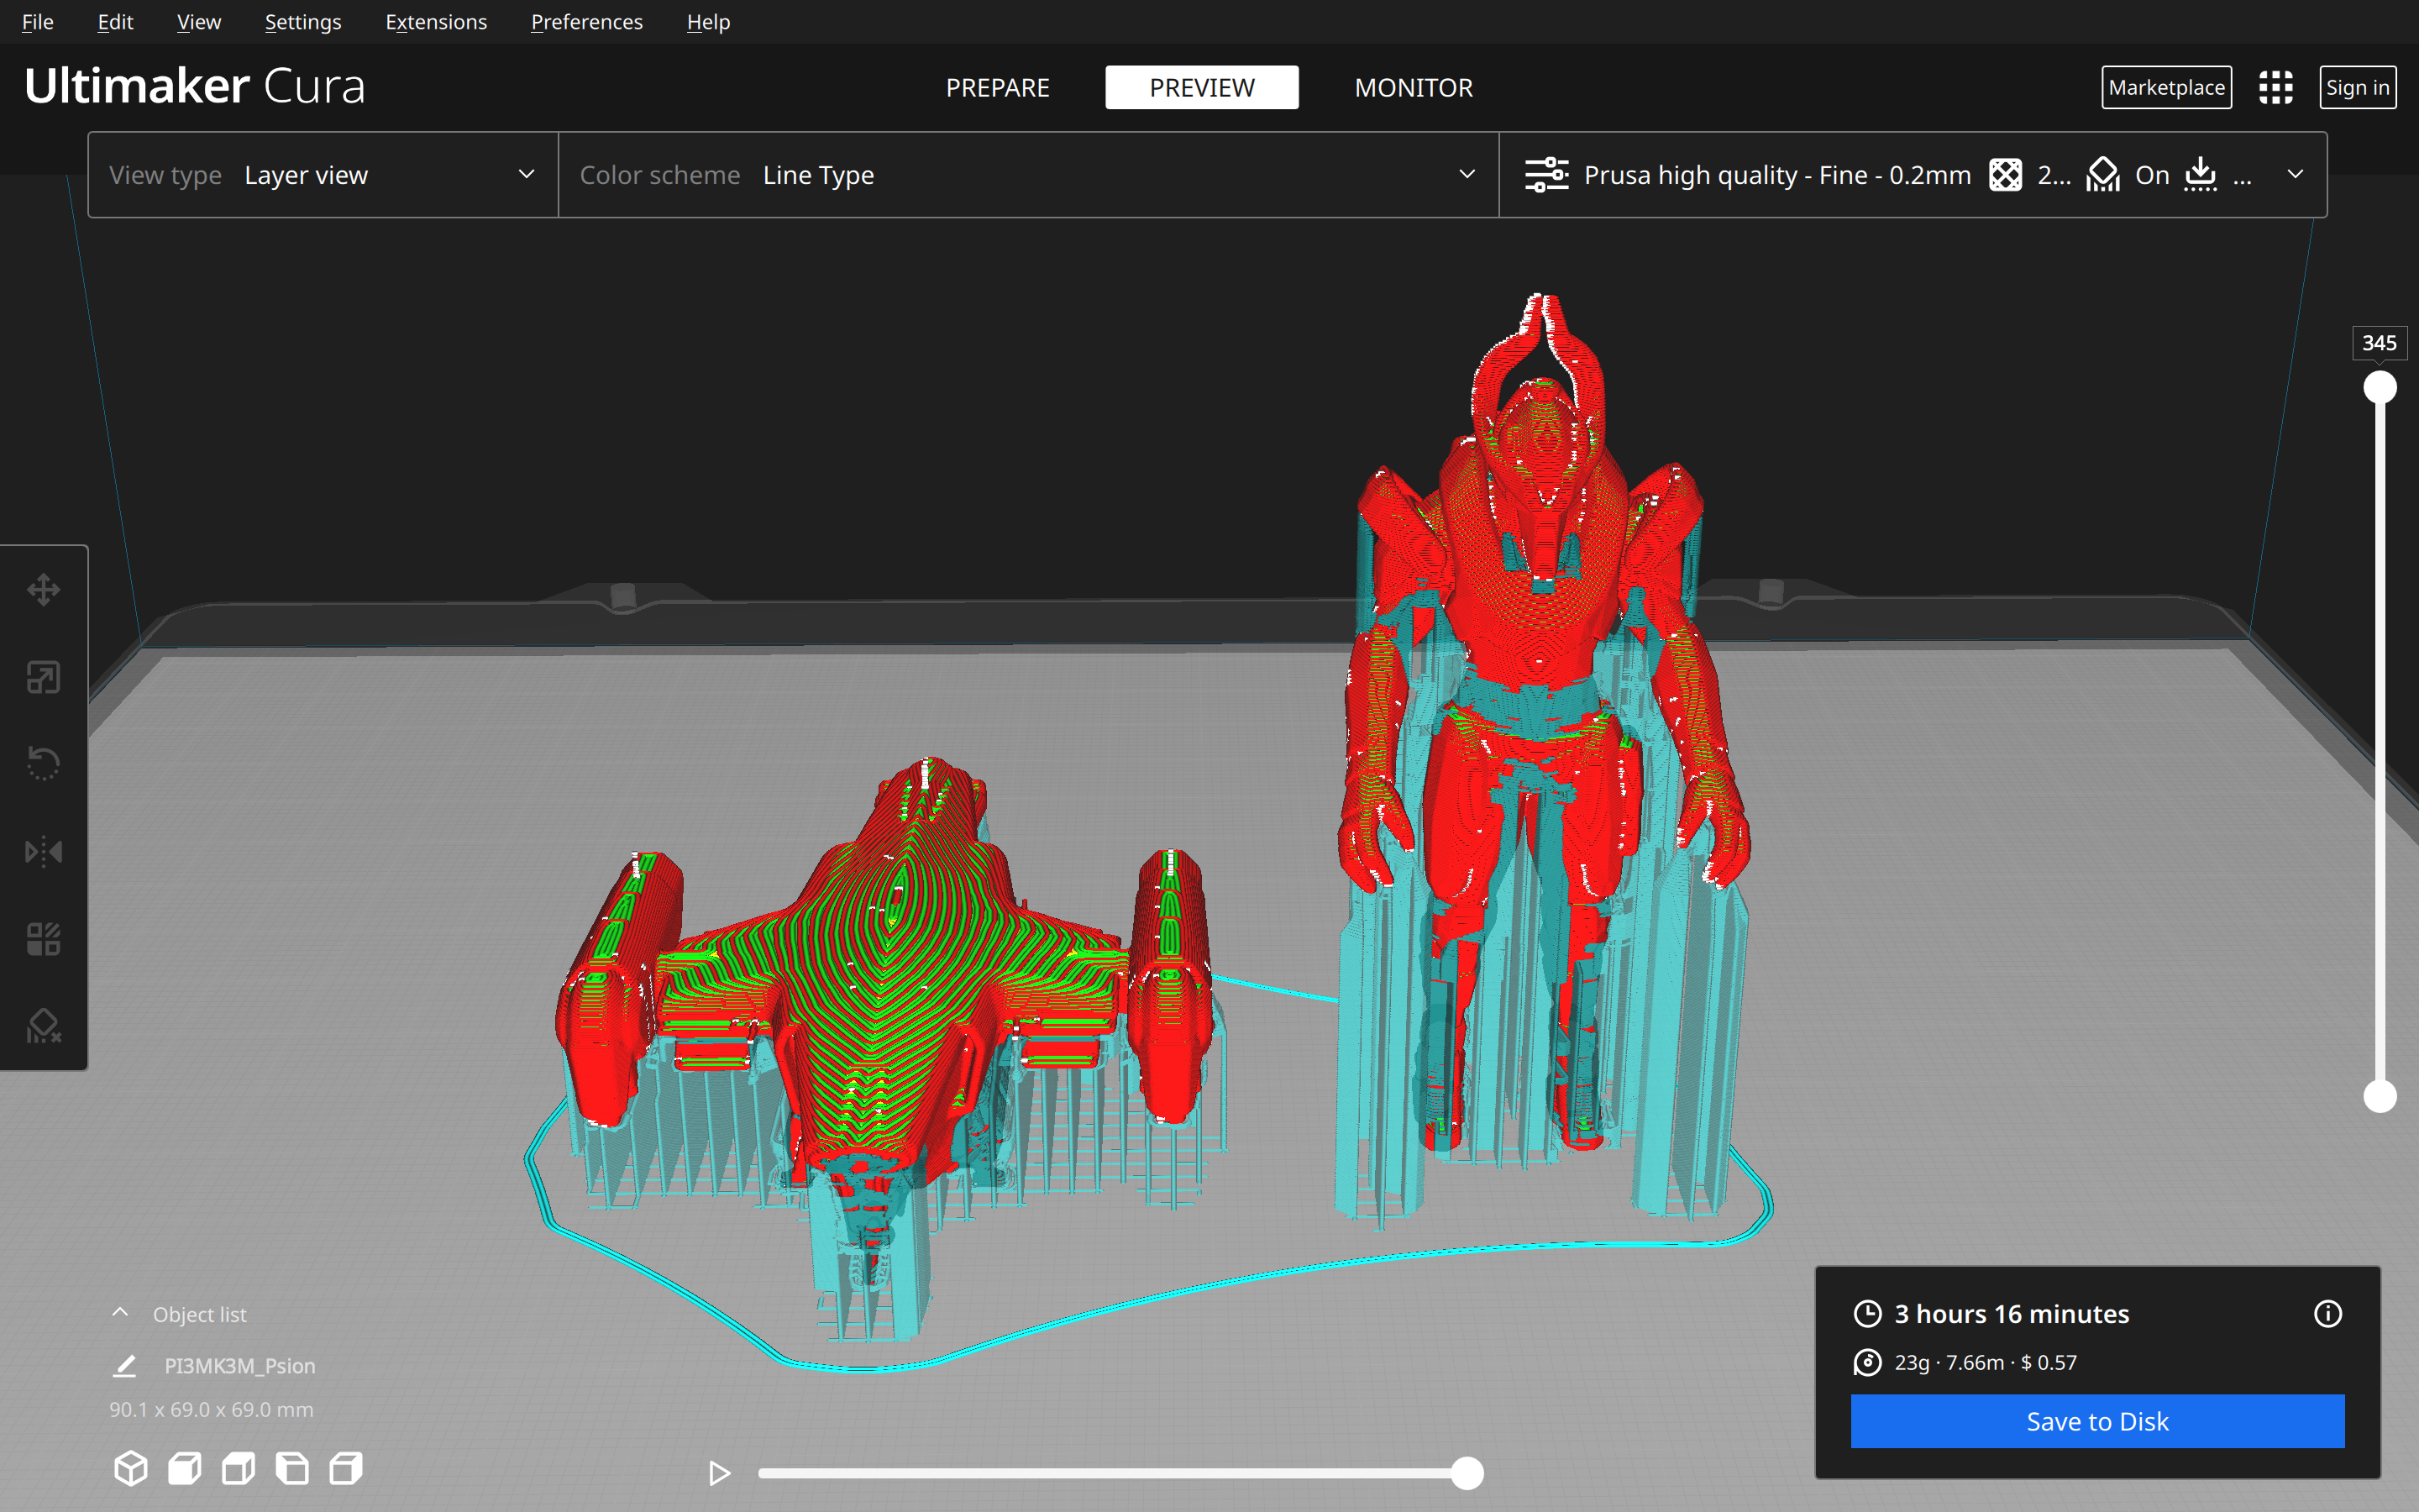The image size is (2419, 1512).
Task: Select the Rotate tool in left toolbar
Action: point(43,764)
